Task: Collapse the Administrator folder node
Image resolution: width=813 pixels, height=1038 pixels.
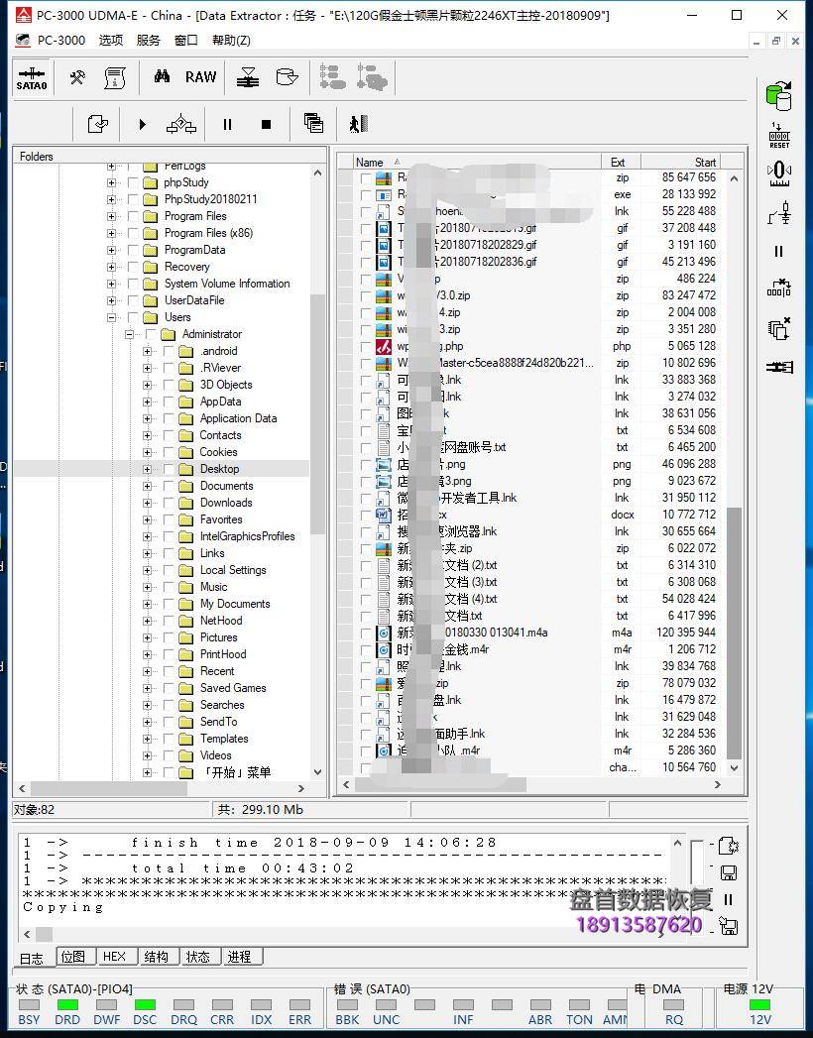Action: click(129, 334)
